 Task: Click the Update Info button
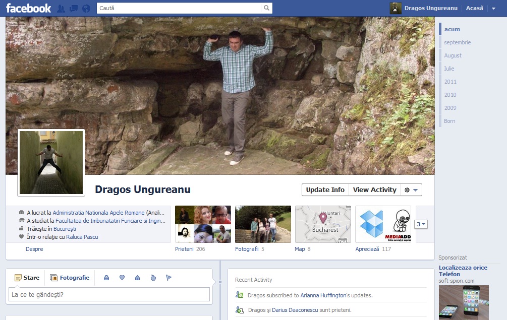coord(325,190)
